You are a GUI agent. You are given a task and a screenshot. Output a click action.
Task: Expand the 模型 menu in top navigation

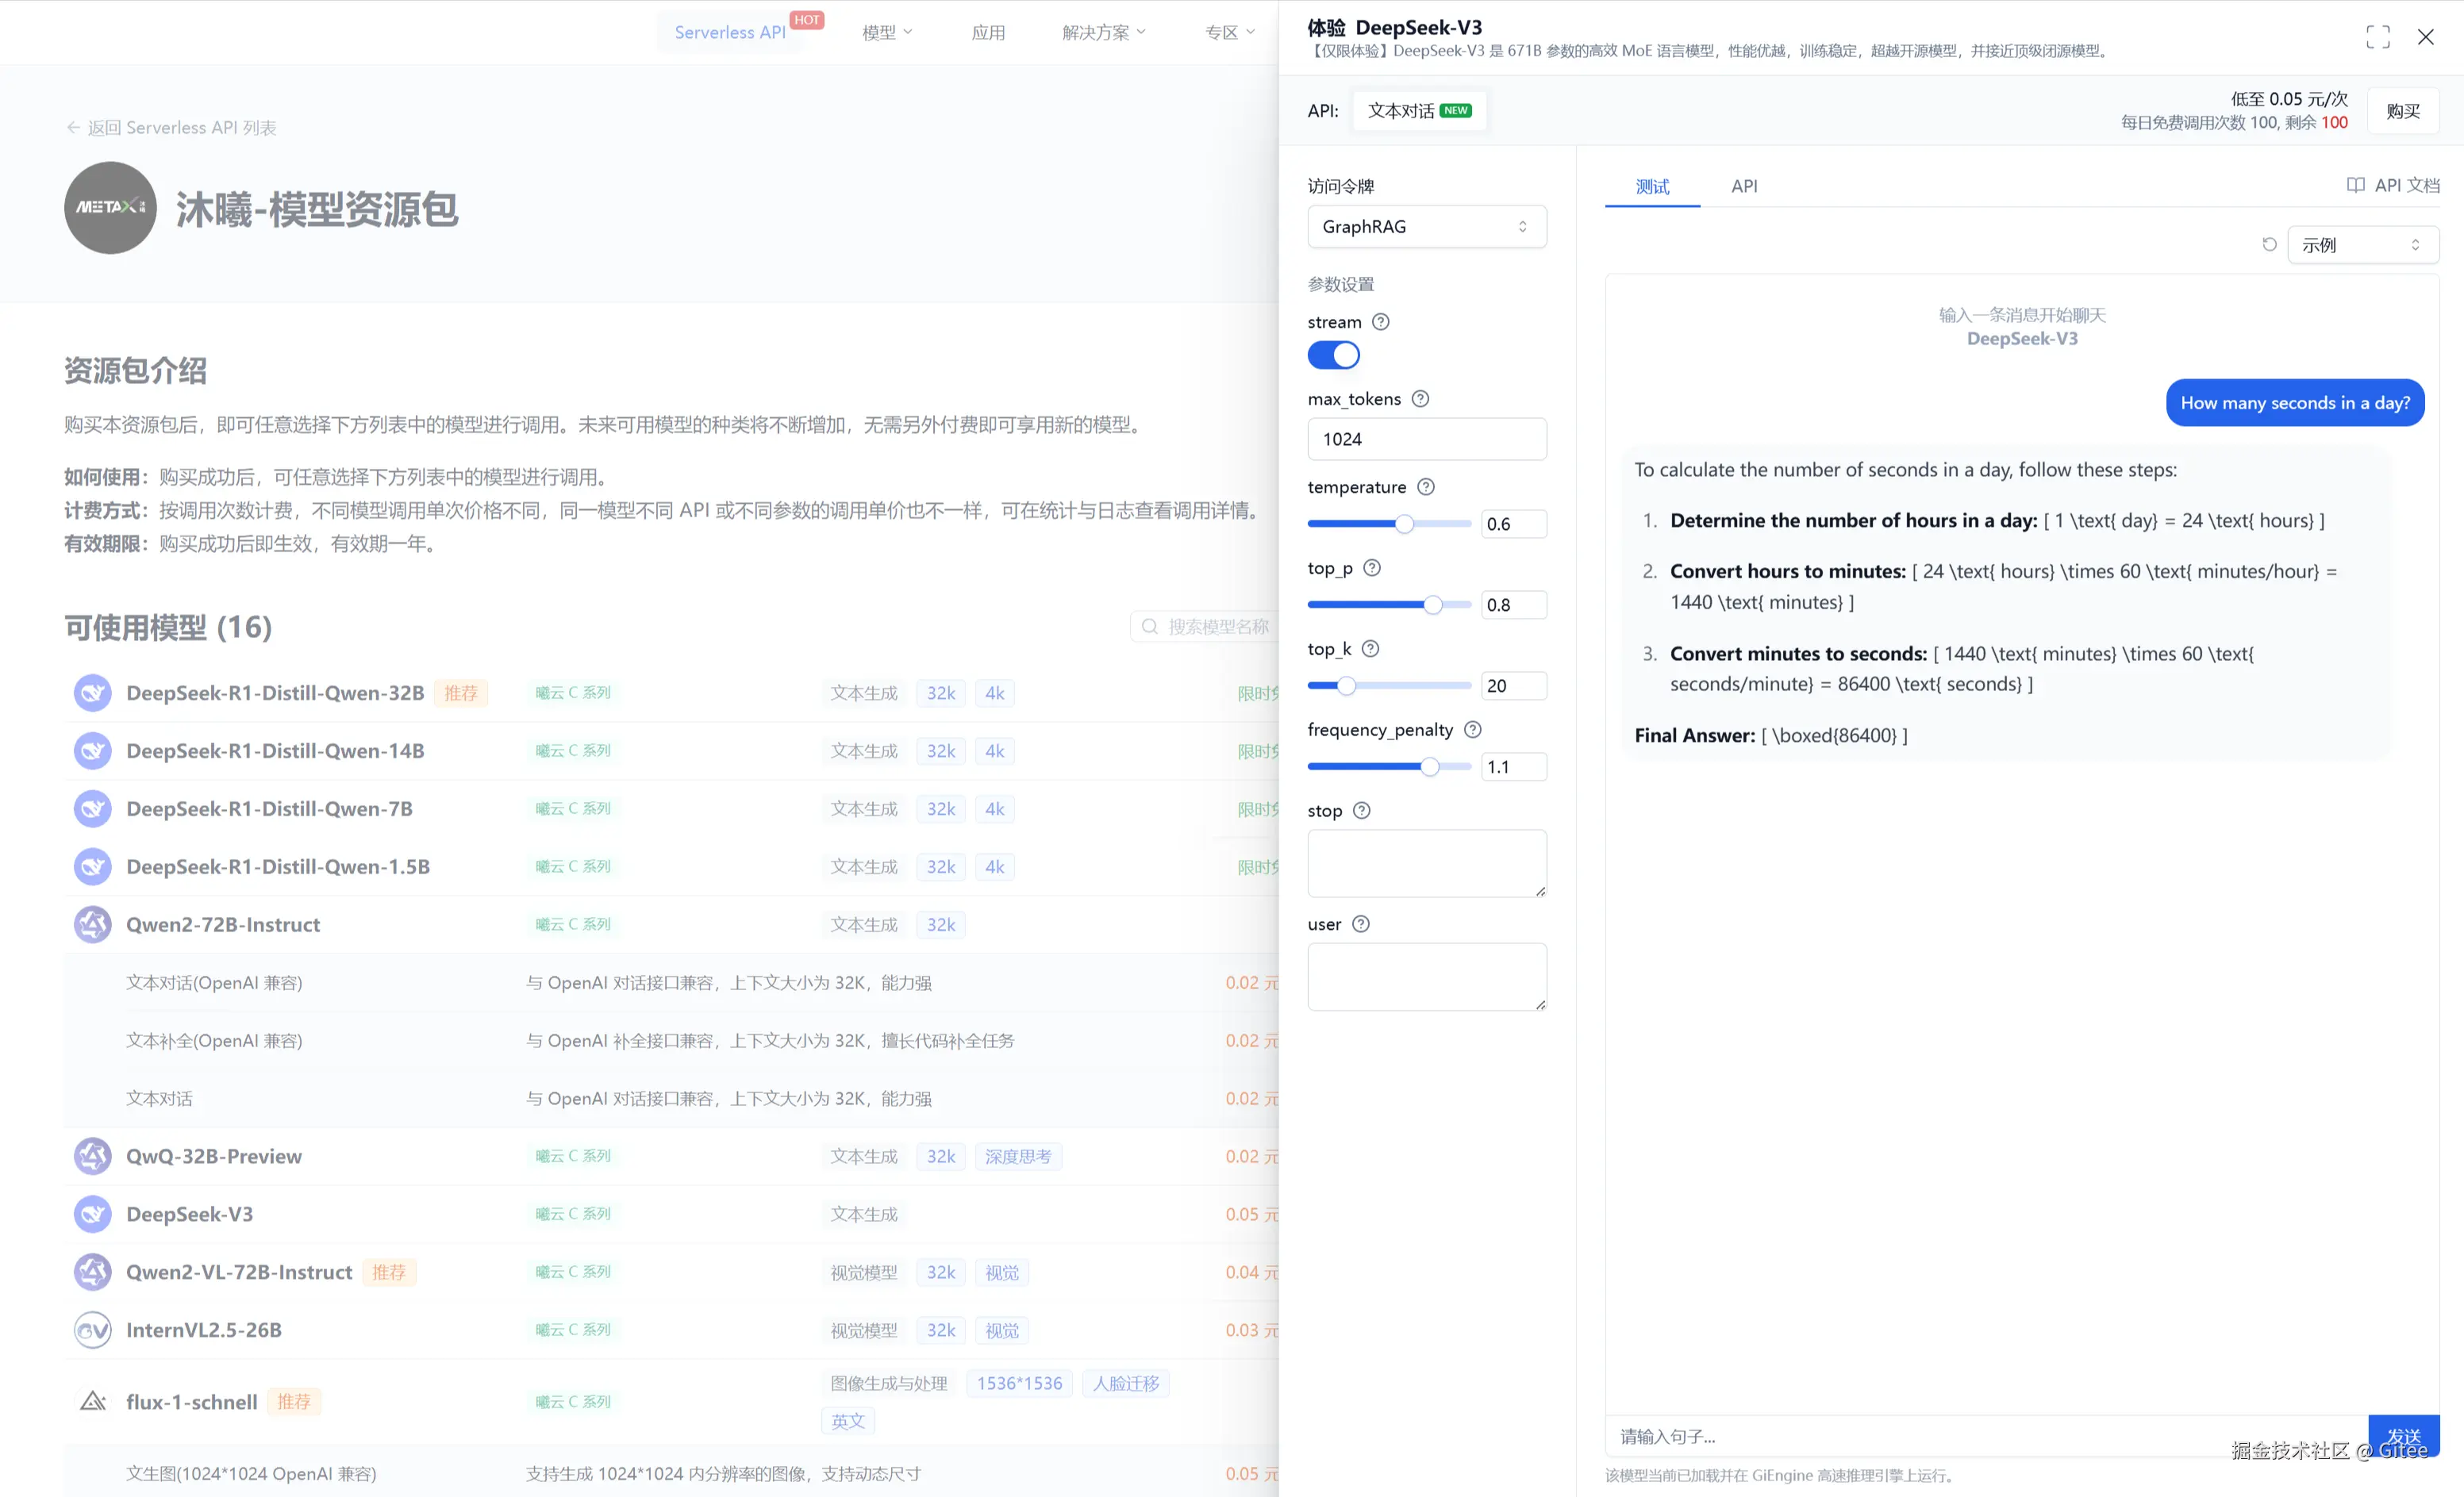tap(887, 33)
